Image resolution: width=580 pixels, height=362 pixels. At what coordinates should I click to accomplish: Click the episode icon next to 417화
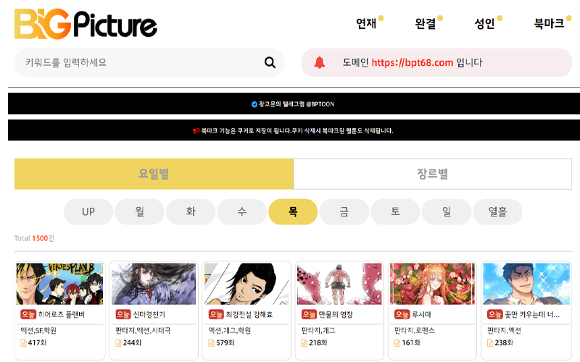[x=24, y=342]
